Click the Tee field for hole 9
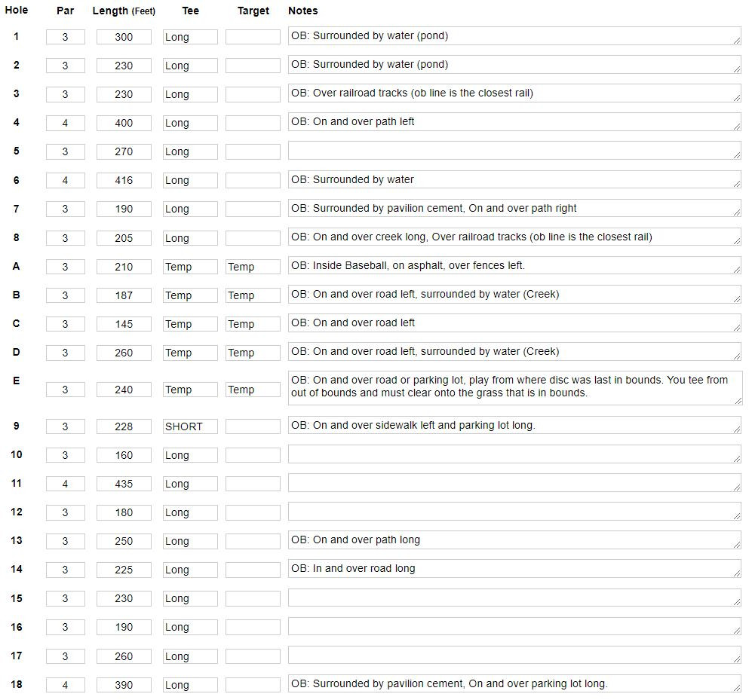The image size is (752, 700). tap(190, 426)
